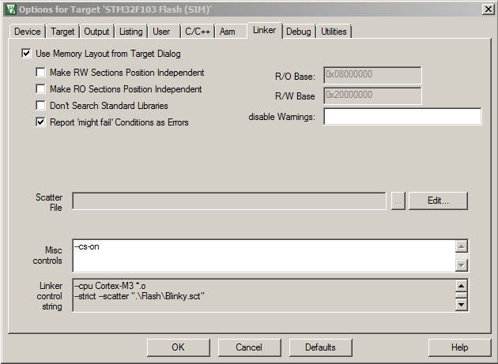Uncheck Report 'might fail' Conditions as Errors
This screenshot has width=498, height=364.
click(x=41, y=122)
